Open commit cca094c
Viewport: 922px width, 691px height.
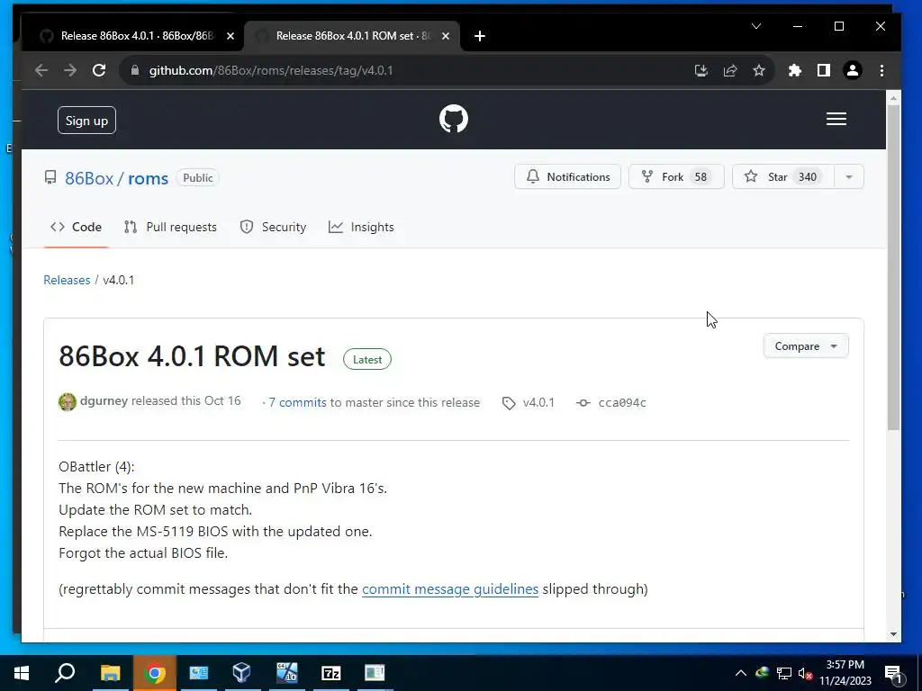pyautogui.click(x=621, y=402)
